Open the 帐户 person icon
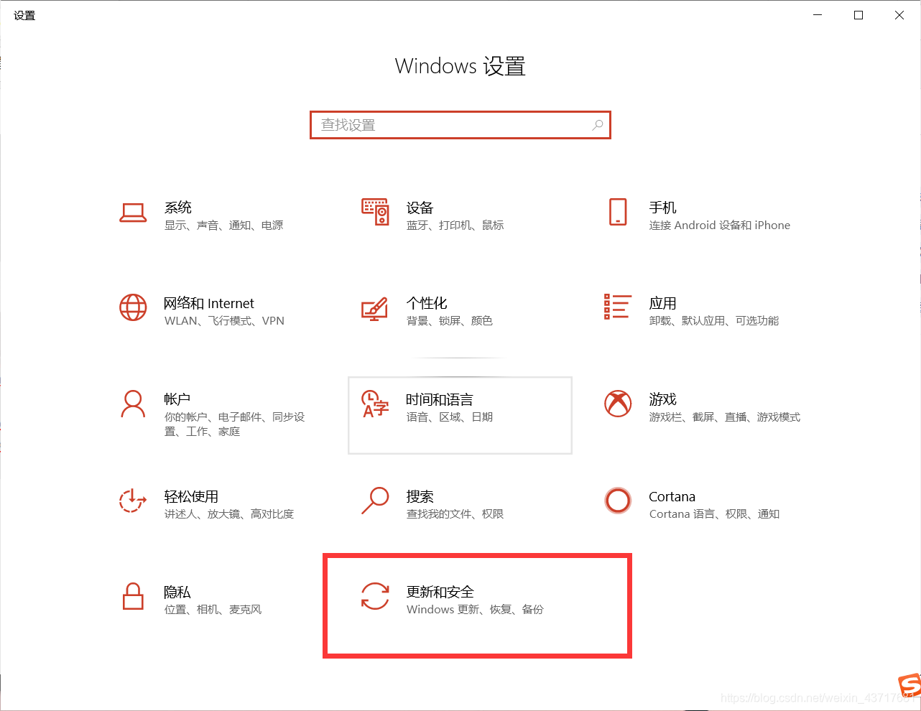 (133, 404)
